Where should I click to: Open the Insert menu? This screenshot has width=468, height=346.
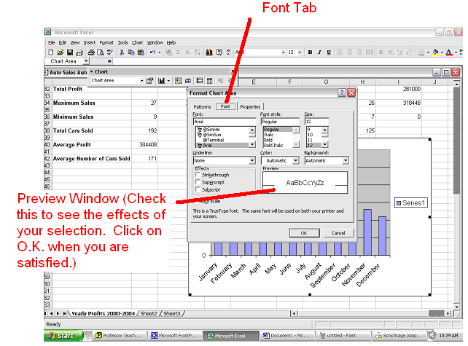(x=89, y=43)
